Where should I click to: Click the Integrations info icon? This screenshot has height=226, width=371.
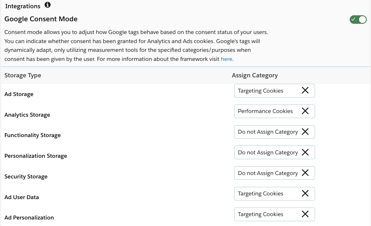click(x=48, y=5)
